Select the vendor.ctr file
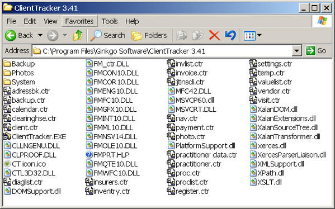335x209 pixels. coord(270,91)
